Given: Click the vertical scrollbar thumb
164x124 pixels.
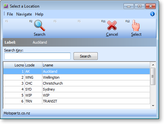Looking at the screenshot, I should [x=153, y=76].
